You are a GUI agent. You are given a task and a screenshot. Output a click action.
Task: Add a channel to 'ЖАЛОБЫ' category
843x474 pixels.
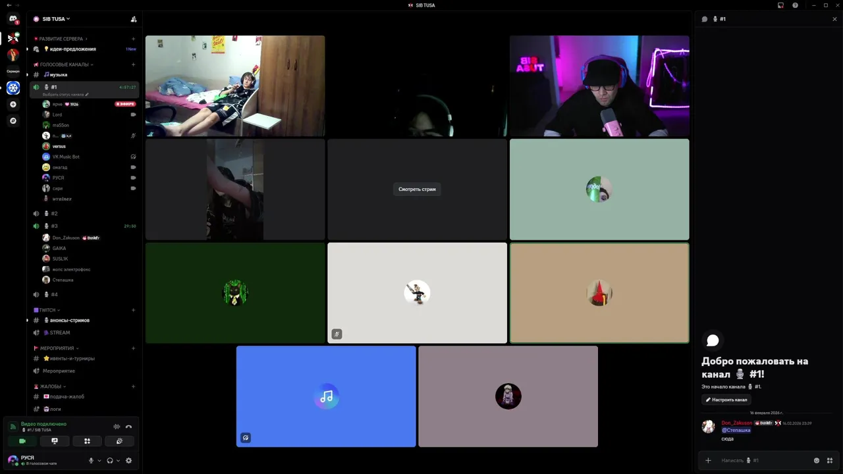coord(133,386)
